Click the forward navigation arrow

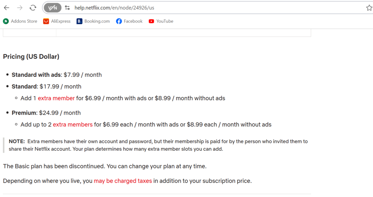pos(20,8)
